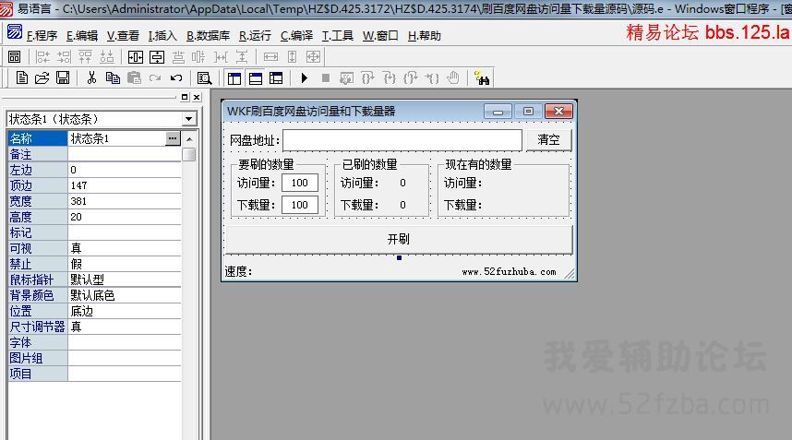Click the step over debug icon
Viewport: 792px width, 440px height.
click(x=367, y=78)
